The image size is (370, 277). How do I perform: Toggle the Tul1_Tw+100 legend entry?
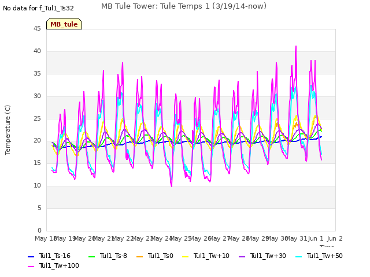coord(53,265)
